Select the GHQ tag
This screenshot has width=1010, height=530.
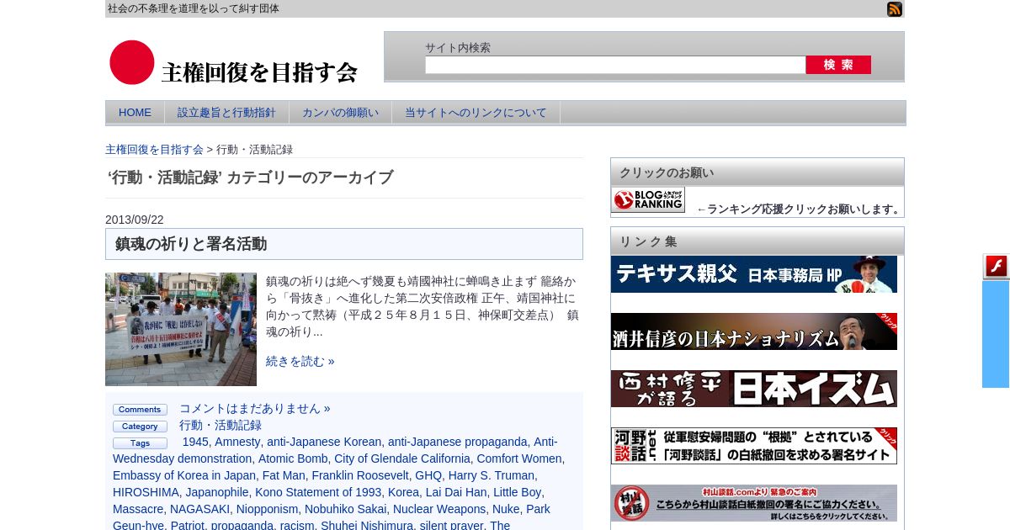tap(428, 475)
